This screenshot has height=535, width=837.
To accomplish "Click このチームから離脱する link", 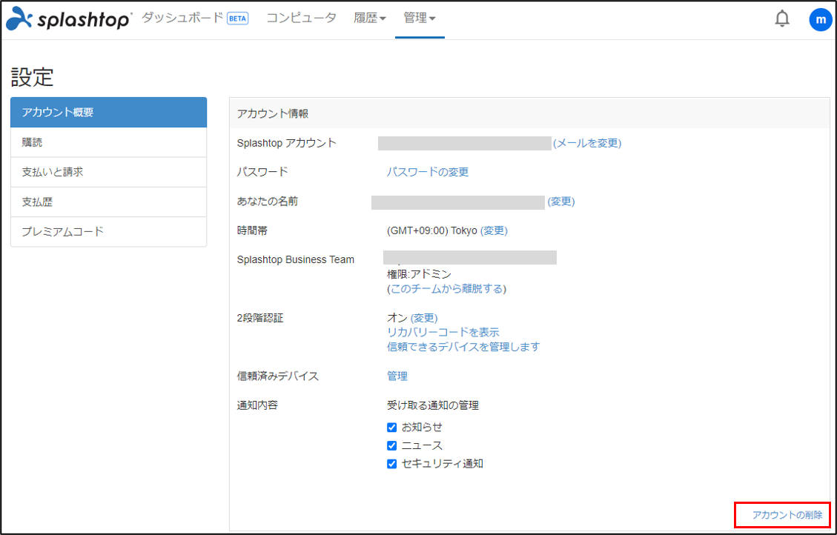I will [x=446, y=289].
